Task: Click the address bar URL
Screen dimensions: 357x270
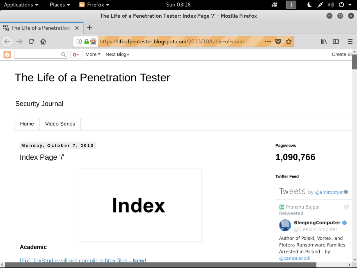Action: [x=175, y=41]
